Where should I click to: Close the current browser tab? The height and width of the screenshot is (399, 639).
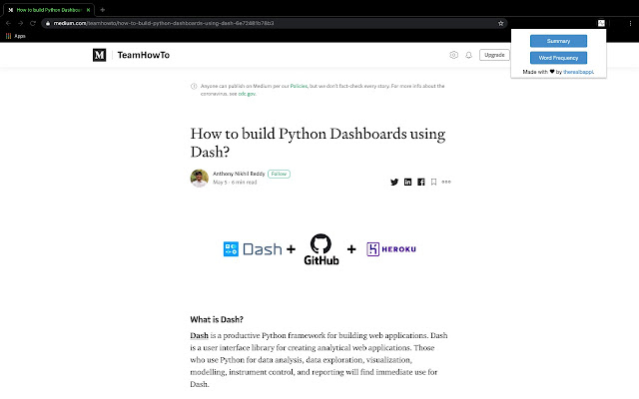[x=88, y=10]
